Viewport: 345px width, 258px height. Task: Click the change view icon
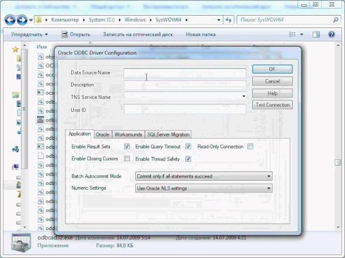coord(292,34)
